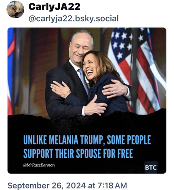This screenshot has width=174, height=190.
Task: Open the @carlyja22.bsky.social handle link
Action: tap(73, 19)
